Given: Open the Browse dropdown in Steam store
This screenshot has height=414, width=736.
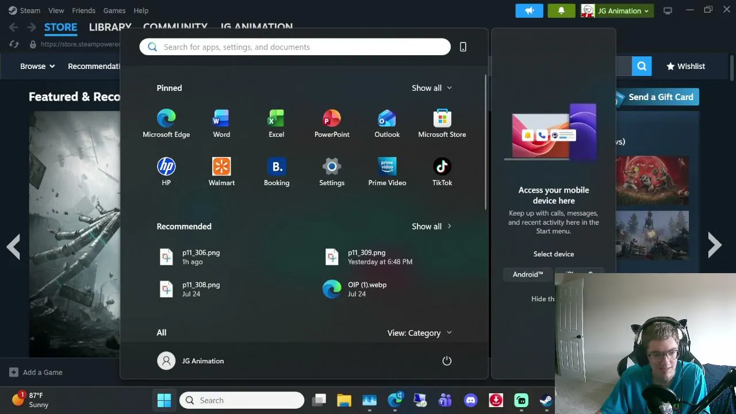Looking at the screenshot, I should (x=38, y=66).
